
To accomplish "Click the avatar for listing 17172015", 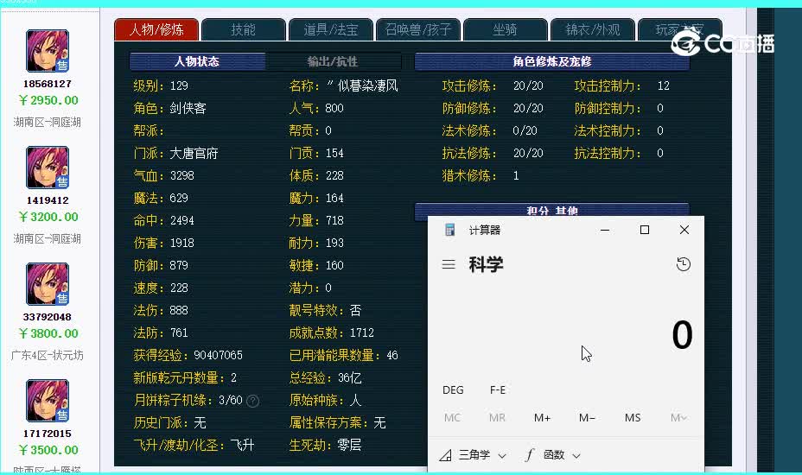I will [48, 401].
